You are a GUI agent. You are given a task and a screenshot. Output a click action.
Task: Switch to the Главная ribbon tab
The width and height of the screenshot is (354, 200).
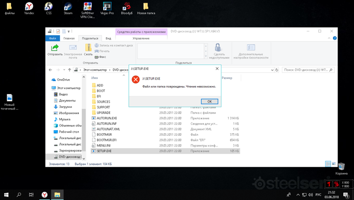pyautogui.click(x=69, y=38)
